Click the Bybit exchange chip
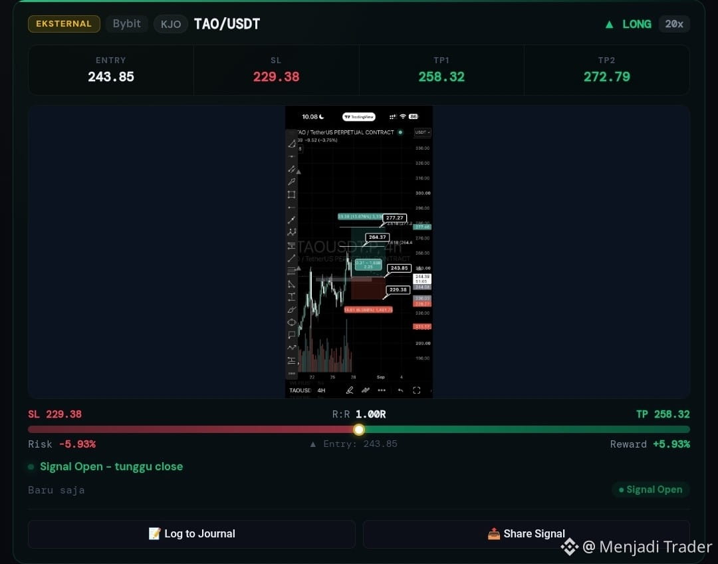The height and width of the screenshot is (564, 718). (127, 24)
